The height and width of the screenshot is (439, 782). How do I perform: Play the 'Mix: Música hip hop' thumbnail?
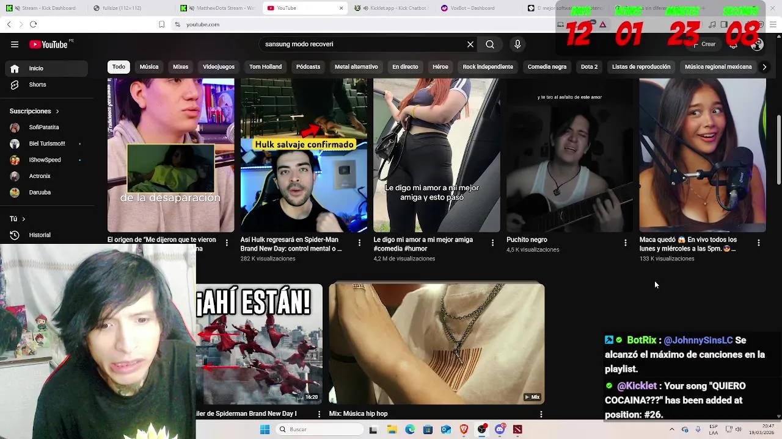pyautogui.click(x=437, y=343)
